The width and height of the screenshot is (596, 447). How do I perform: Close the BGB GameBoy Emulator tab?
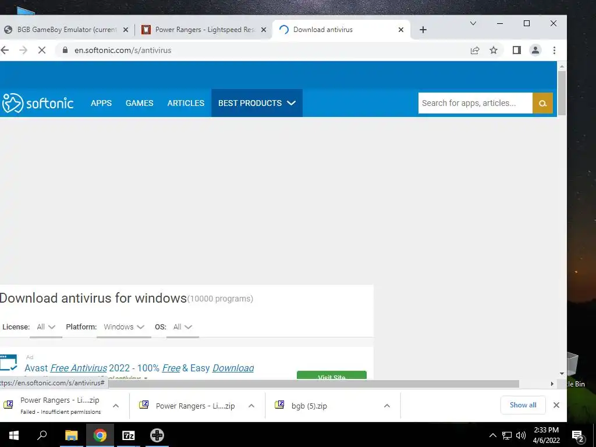(x=126, y=30)
